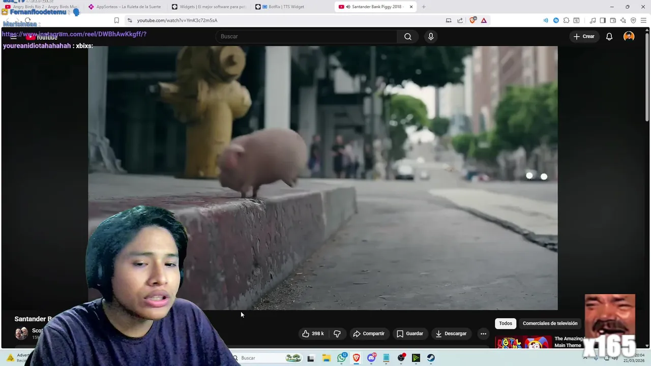Image resolution: width=651 pixels, height=366 pixels.
Task: Click the tab search extension icon
Action: pos(576,20)
